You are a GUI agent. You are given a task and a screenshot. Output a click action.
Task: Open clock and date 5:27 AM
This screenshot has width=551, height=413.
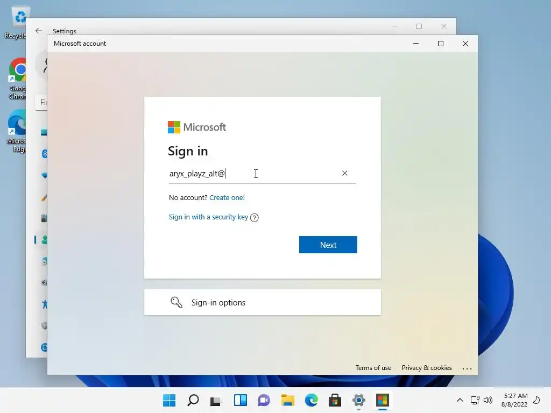pos(514,400)
